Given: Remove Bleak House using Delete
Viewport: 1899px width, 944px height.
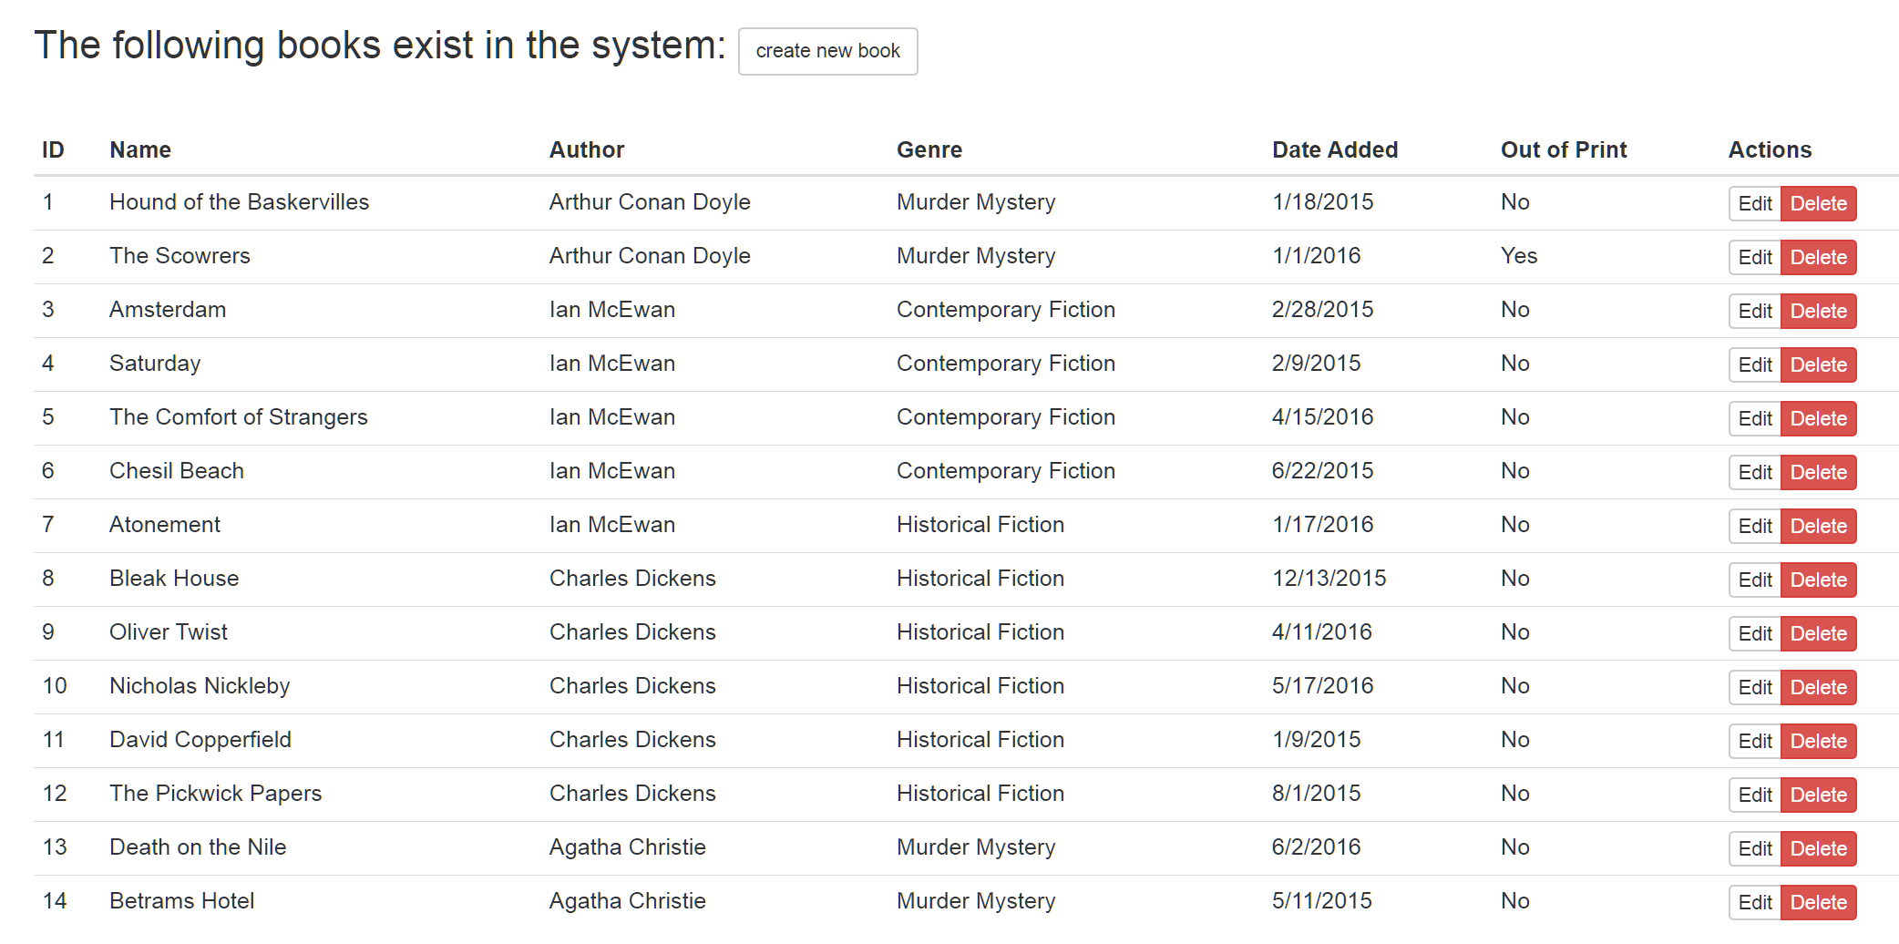Looking at the screenshot, I should (1818, 580).
